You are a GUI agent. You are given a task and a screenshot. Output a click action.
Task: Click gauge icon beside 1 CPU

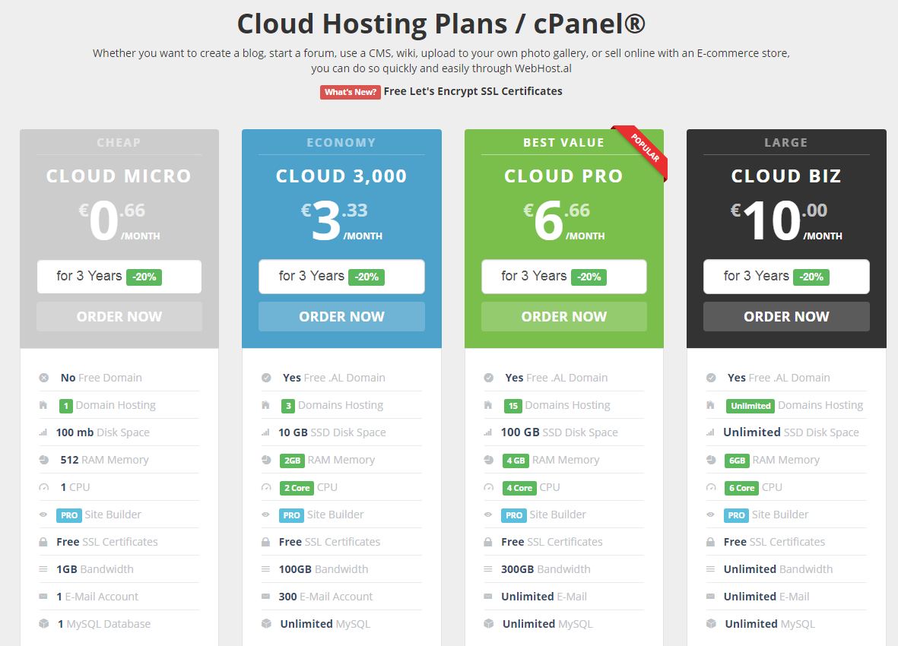(x=43, y=487)
